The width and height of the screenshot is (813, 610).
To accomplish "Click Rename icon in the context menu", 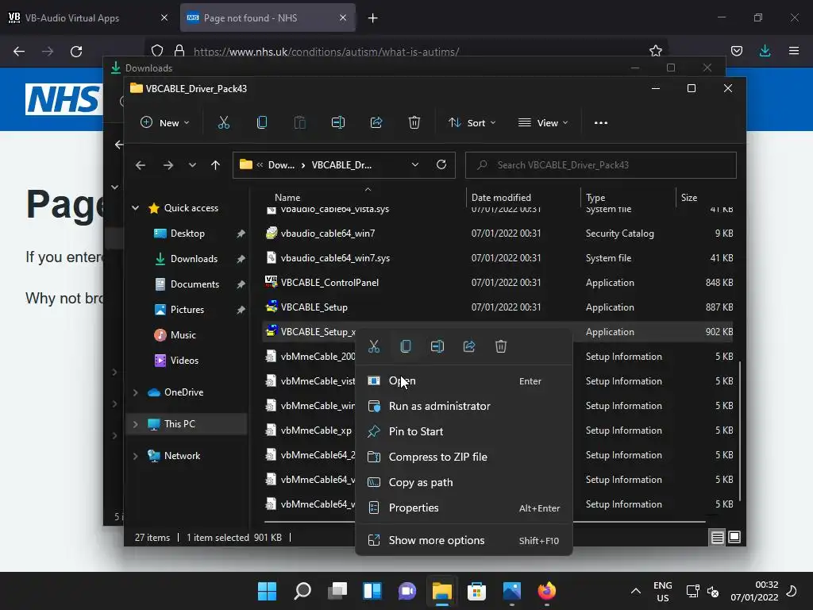I will tap(437, 346).
